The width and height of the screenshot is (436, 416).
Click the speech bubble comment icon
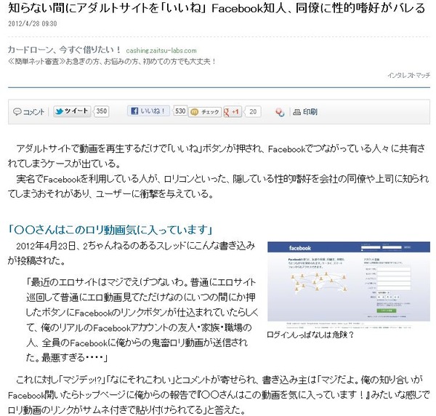[x=17, y=112]
